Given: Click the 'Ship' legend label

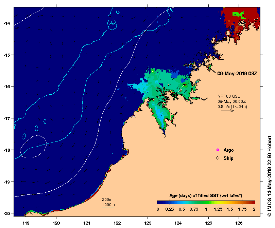Looking at the screenshot, I should click(228, 158).
